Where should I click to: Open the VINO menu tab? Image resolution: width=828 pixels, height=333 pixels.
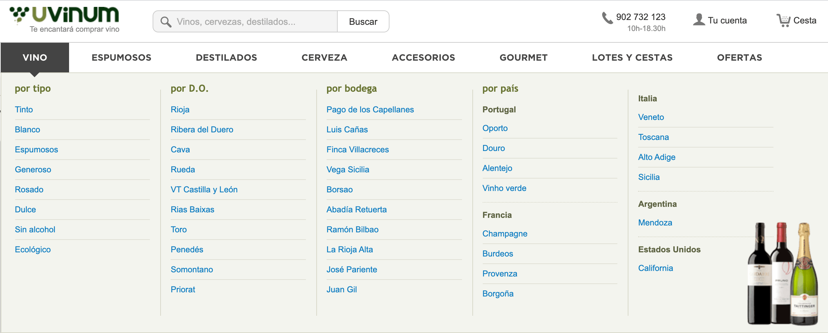click(x=35, y=58)
